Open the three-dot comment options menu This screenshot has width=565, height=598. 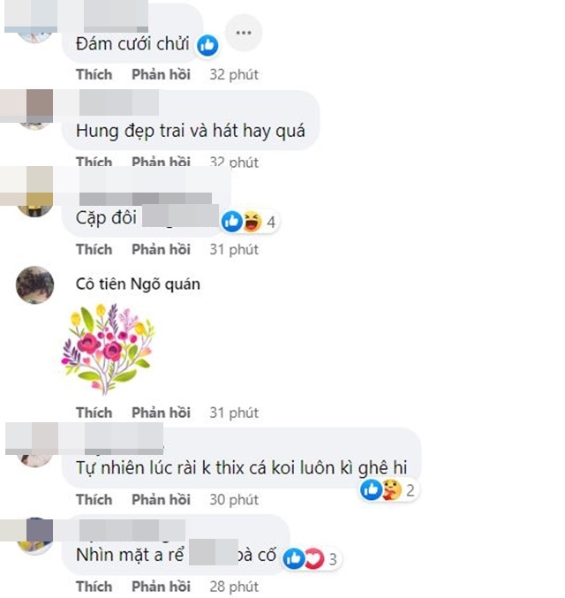tap(244, 33)
